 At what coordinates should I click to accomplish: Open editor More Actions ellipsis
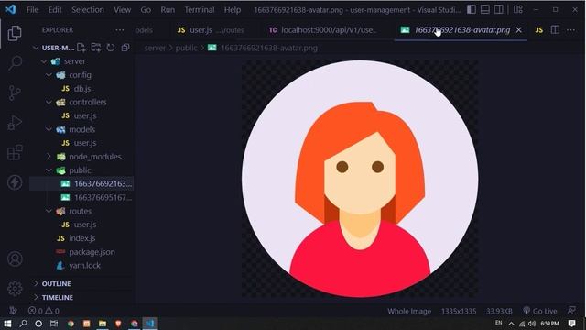[x=570, y=30]
